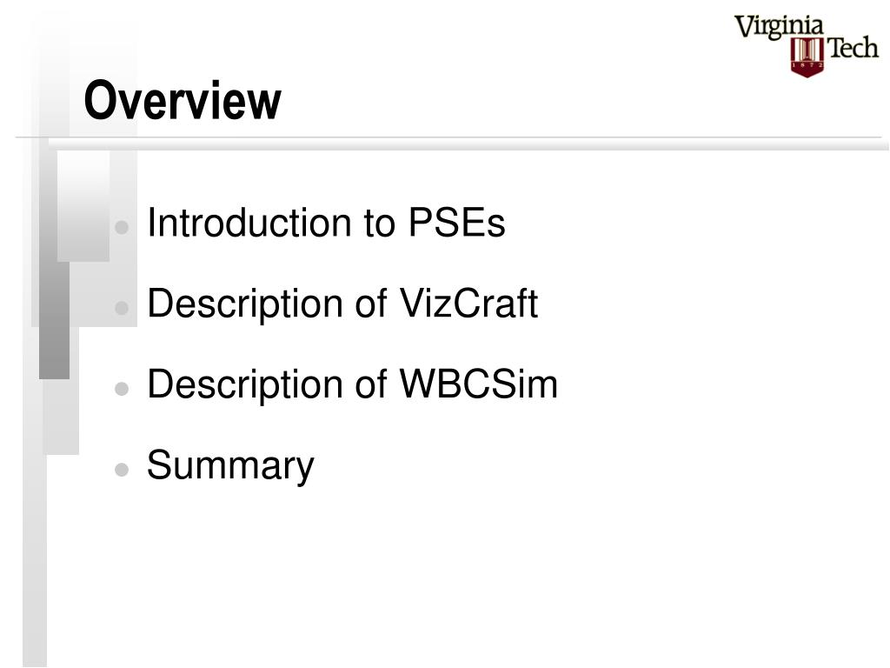This screenshot has height=668, width=890.
Task: Click the Overview slide title
Action: (183, 100)
